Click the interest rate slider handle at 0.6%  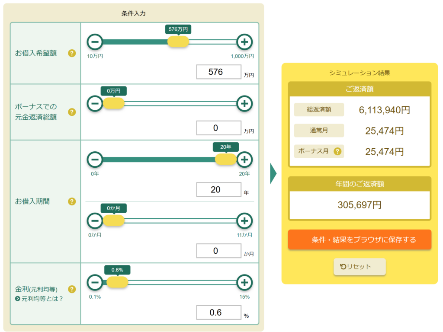tap(117, 283)
